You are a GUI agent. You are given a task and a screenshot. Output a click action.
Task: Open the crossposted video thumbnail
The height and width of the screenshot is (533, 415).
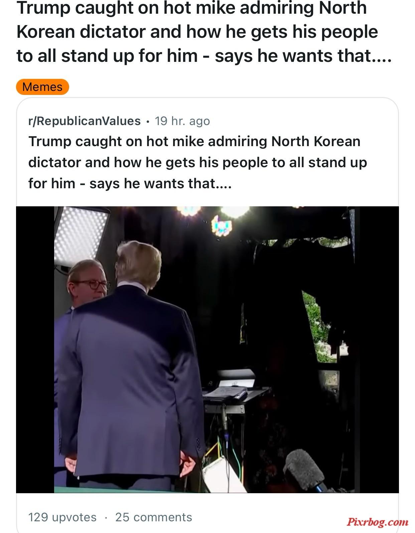click(207, 349)
